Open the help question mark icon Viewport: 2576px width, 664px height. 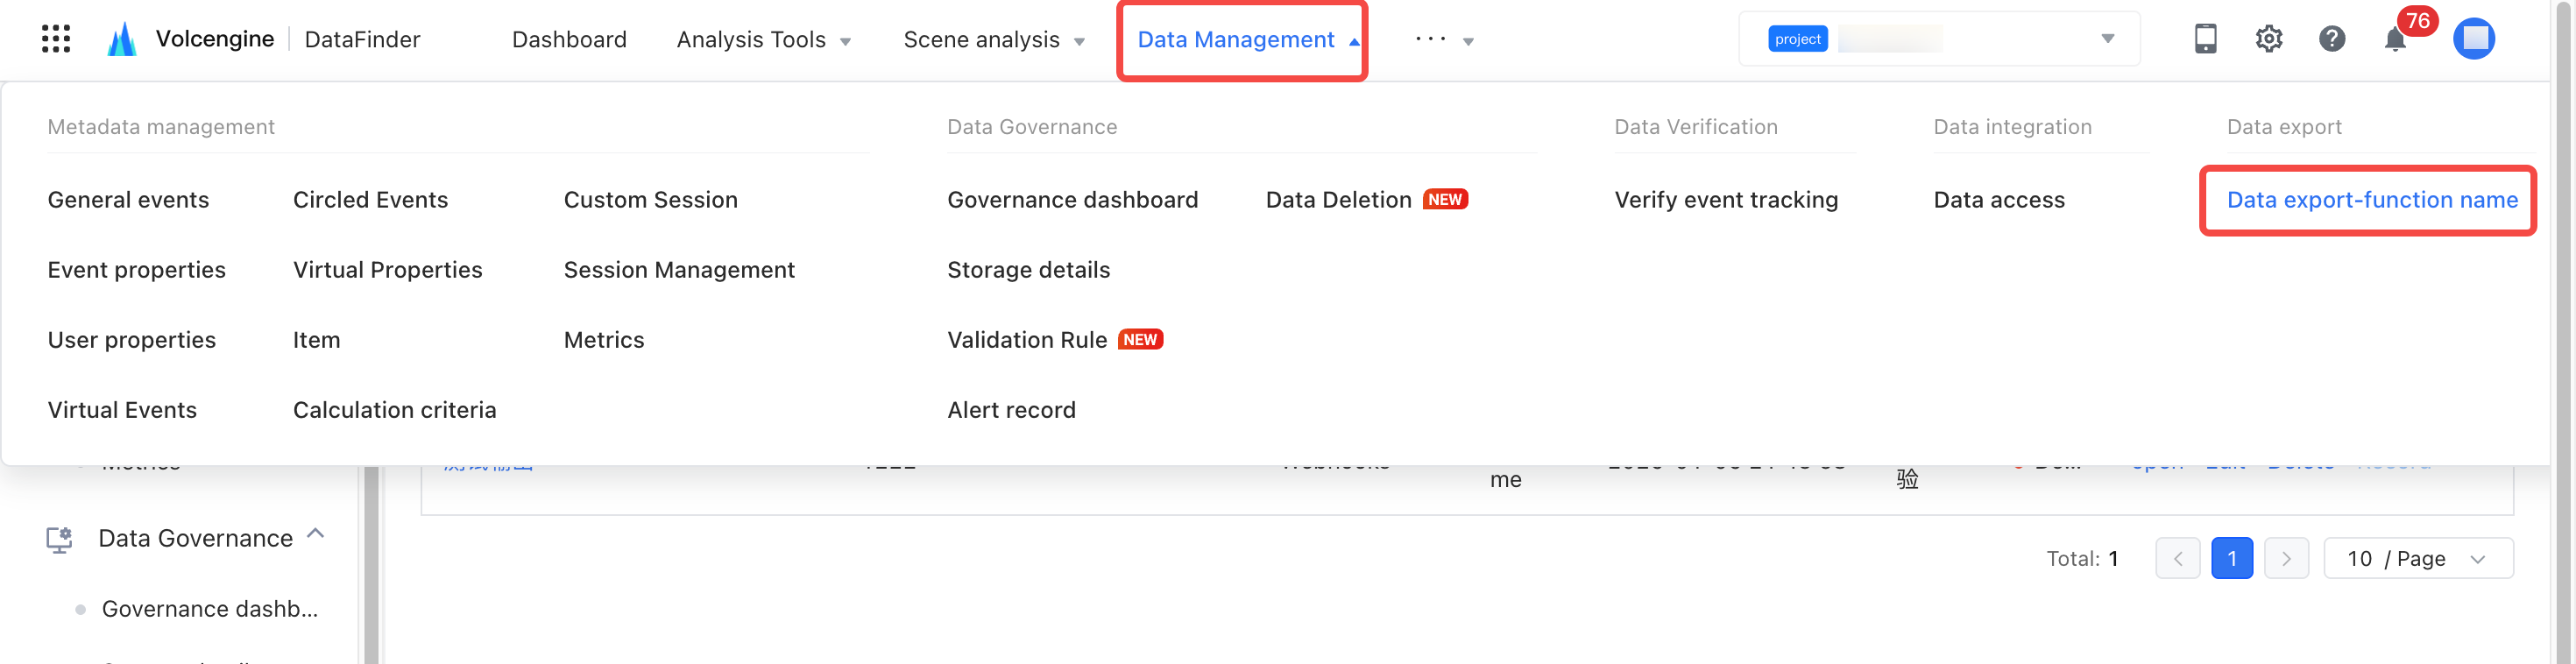[x=2331, y=39]
